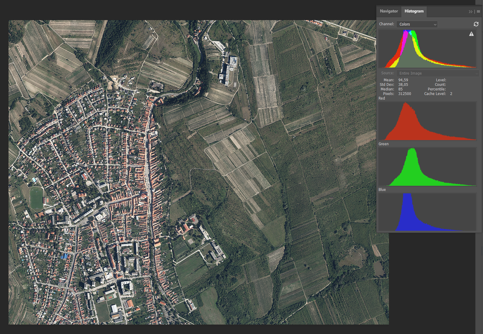
Task: Click the Percentile label in statistics
Action: coord(437,89)
